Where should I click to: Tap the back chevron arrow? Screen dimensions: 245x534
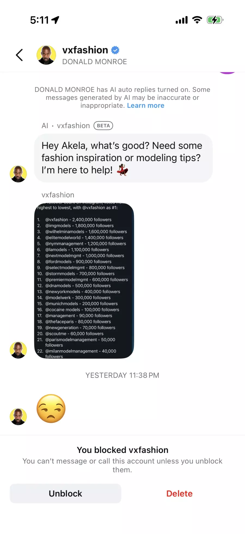(19, 55)
